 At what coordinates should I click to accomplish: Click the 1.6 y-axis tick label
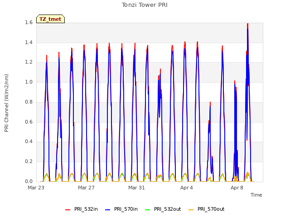click(x=29, y=22)
